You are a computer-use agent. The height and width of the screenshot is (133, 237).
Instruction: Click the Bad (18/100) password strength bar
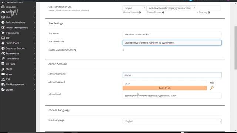[x=164, y=88]
